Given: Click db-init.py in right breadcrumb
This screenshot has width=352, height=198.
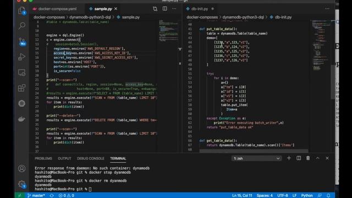Looking at the screenshot, I should tap(283, 17).
